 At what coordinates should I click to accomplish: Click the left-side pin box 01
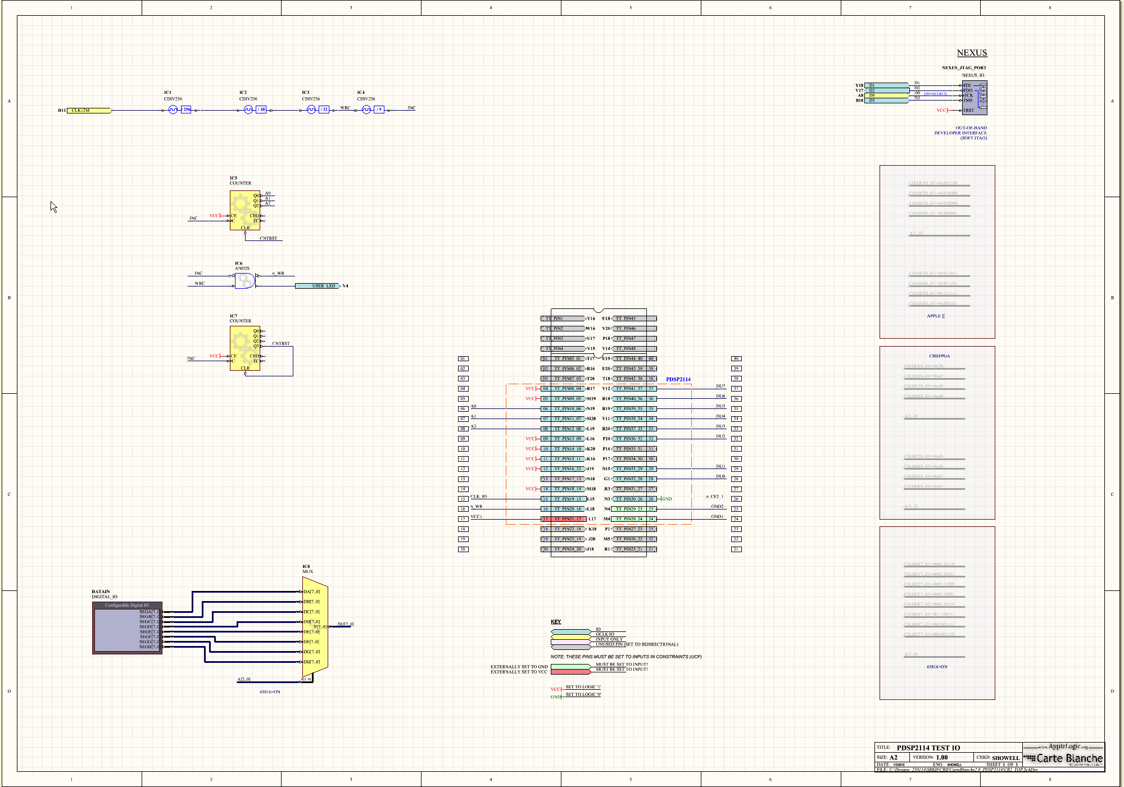(x=463, y=358)
